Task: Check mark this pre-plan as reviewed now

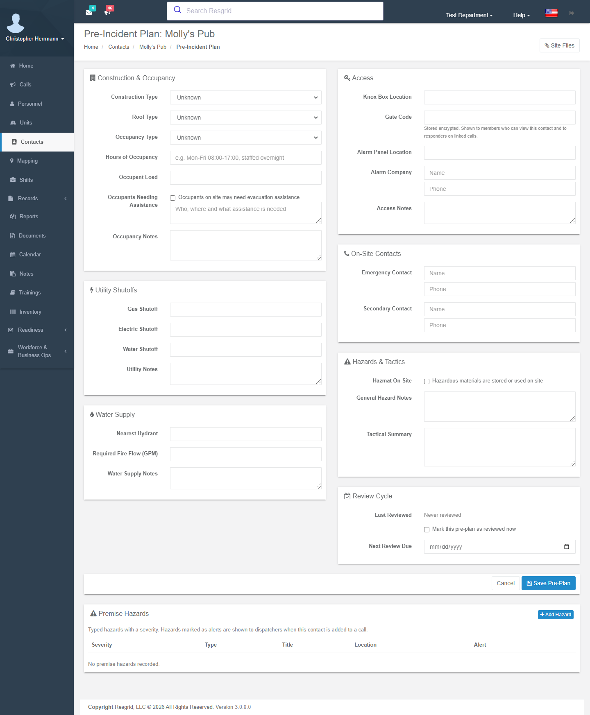Action: click(427, 529)
